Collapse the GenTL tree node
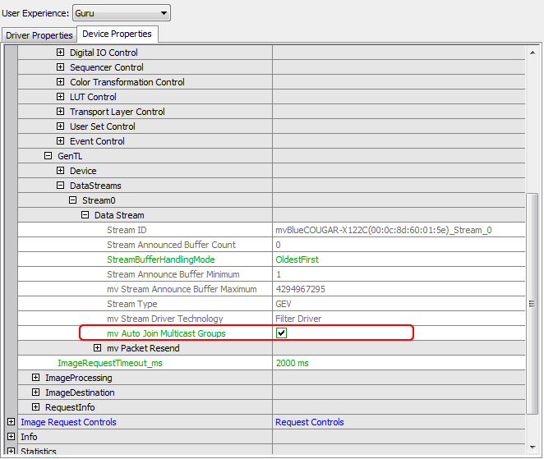This screenshot has width=544, height=459. point(48,156)
